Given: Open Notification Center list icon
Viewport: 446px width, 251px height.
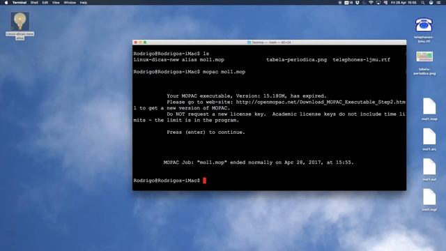Looking at the screenshot, I should [x=438, y=3].
